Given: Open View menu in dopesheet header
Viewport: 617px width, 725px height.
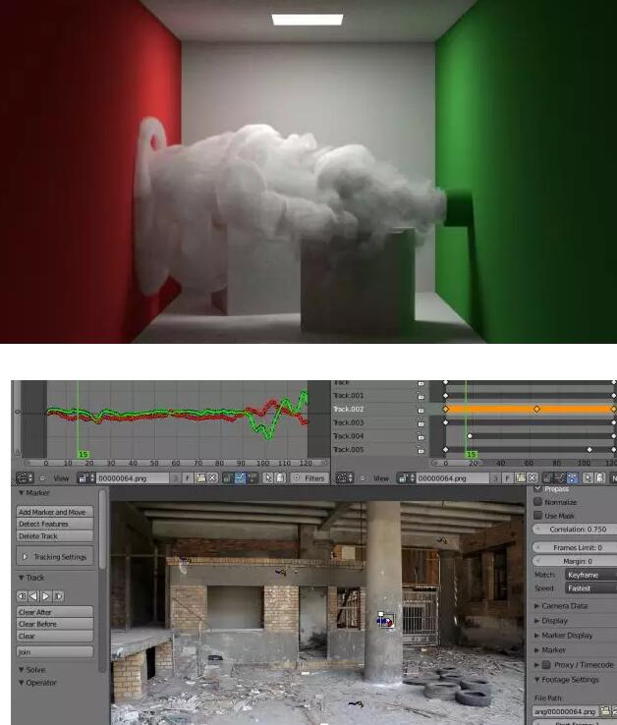Looking at the screenshot, I should pos(380,478).
